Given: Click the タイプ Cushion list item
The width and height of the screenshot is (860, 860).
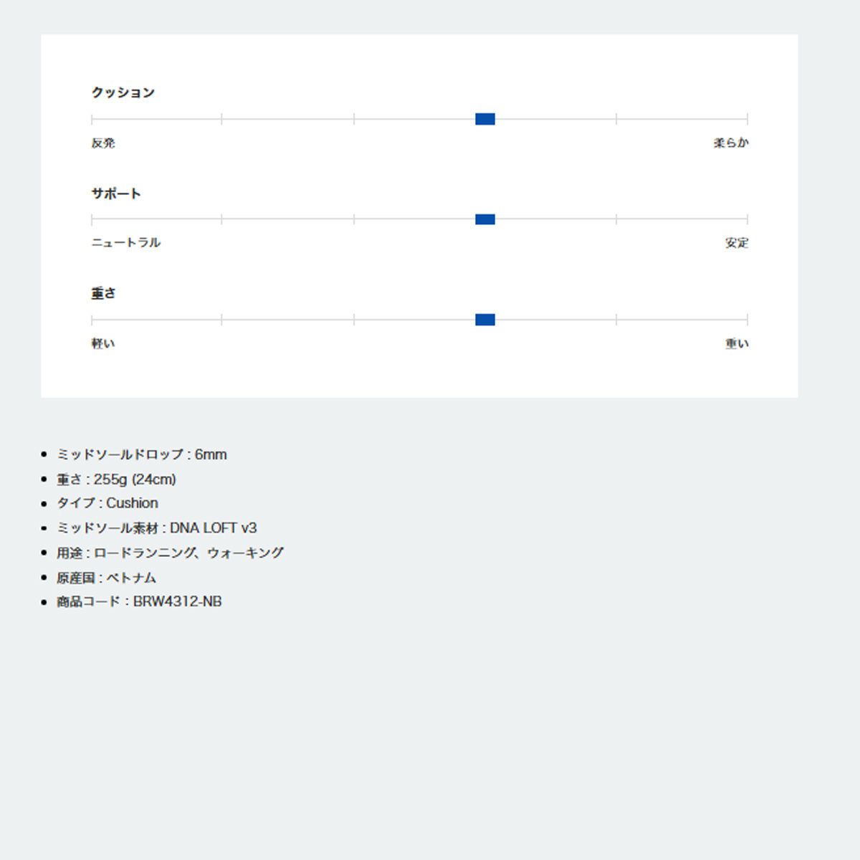Looking at the screenshot, I should click(x=107, y=503).
